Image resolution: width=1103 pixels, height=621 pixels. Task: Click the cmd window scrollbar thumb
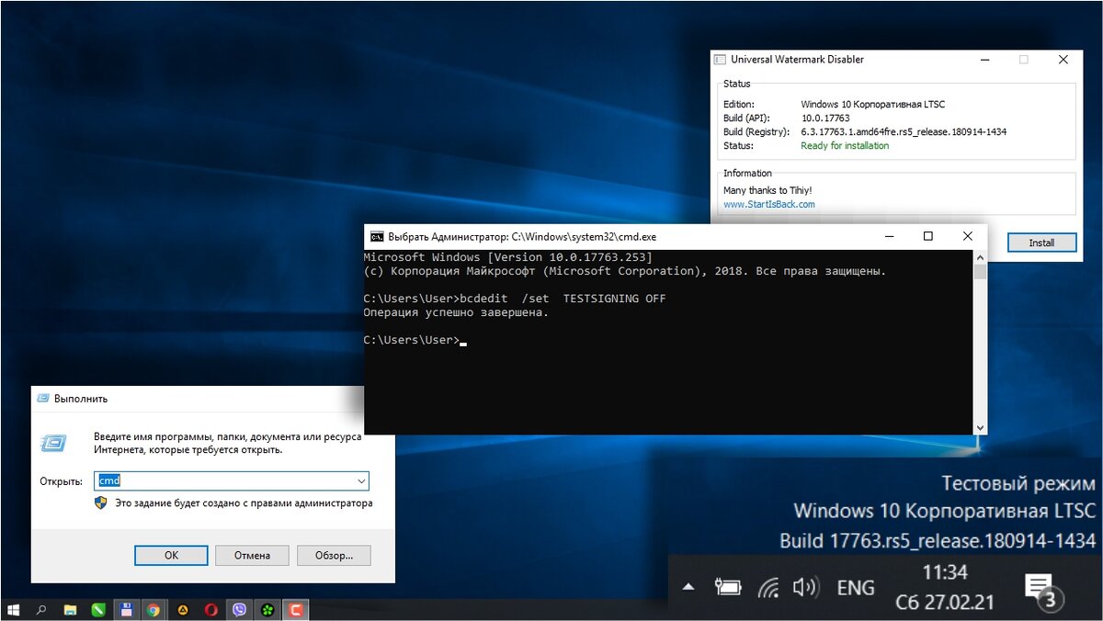[980, 271]
